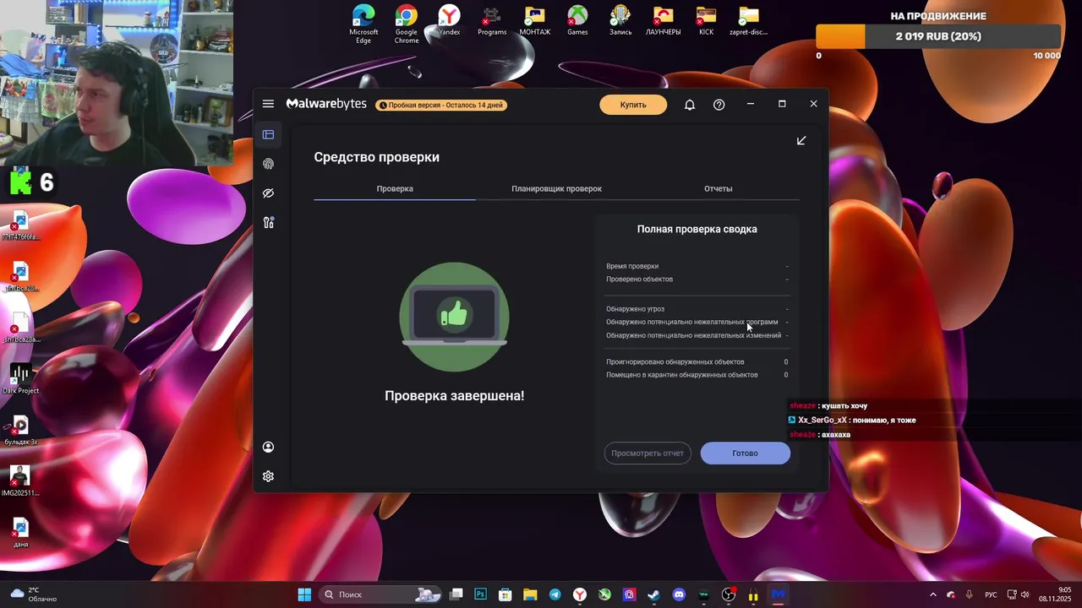
Task: Open Google Chrome desktop shortcut
Action: [x=407, y=24]
